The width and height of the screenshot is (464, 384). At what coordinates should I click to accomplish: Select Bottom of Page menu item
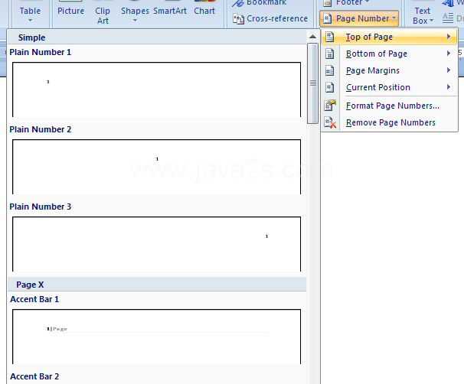389,54
